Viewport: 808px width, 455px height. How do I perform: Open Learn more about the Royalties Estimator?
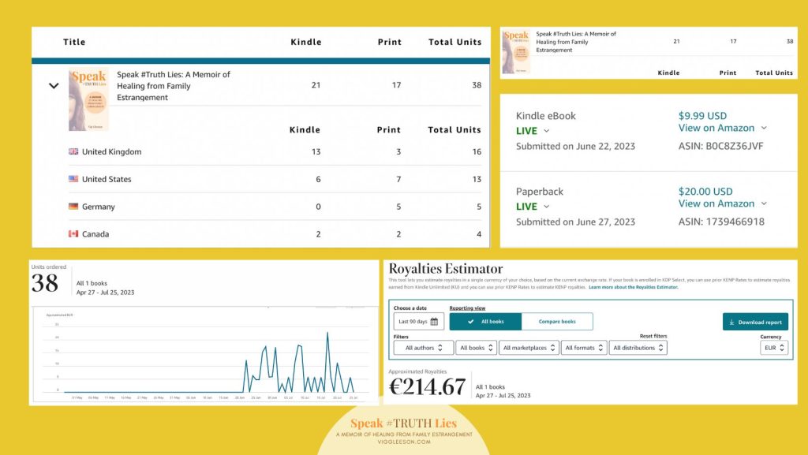tap(634, 287)
